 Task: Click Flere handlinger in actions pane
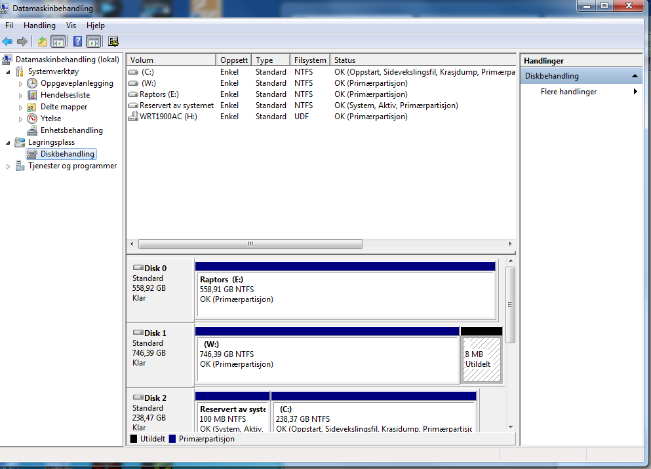pos(568,92)
